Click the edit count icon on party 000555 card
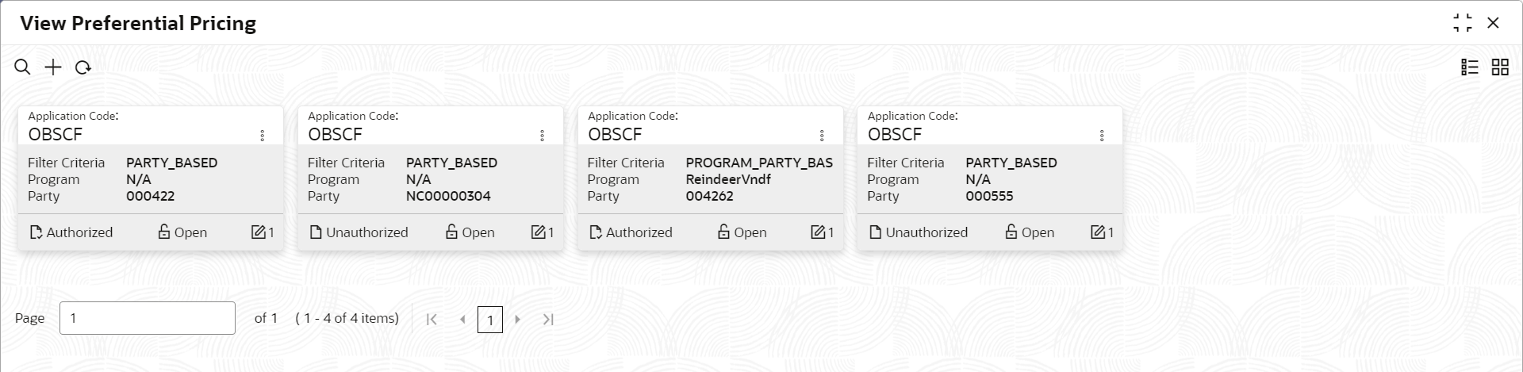The width and height of the screenshot is (1523, 372). [x=1098, y=232]
